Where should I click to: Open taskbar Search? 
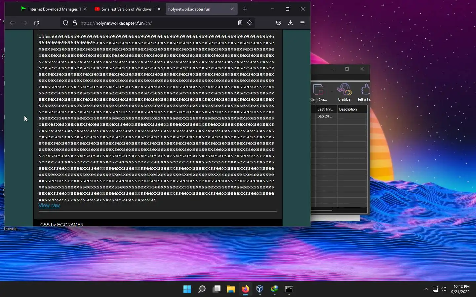click(202, 289)
